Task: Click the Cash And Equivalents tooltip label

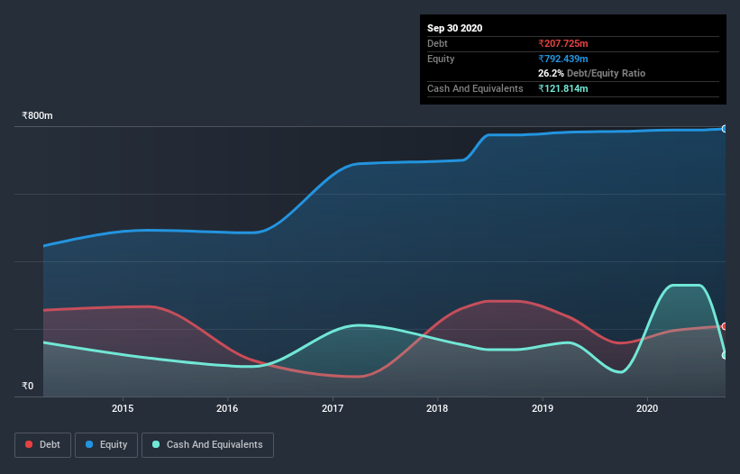Action: pyautogui.click(x=475, y=88)
